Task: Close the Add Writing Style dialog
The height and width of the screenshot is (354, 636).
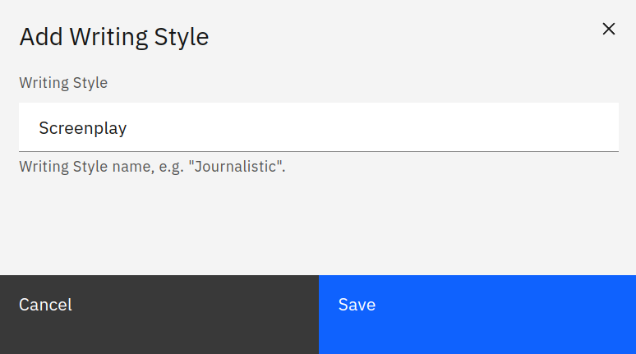Action: (608, 29)
